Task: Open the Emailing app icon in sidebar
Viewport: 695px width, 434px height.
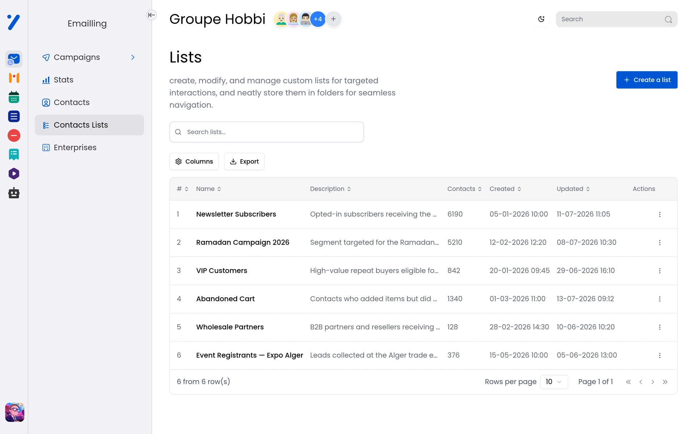Action: pyautogui.click(x=14, y=59)
